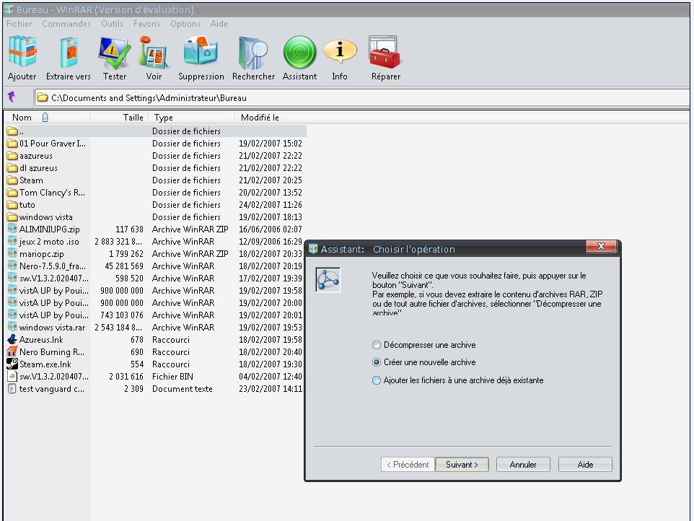Click the Rechercher magnifier icon
Viewport: 694px width, 521px height.
pyautogui.click(x=253, y=52)
